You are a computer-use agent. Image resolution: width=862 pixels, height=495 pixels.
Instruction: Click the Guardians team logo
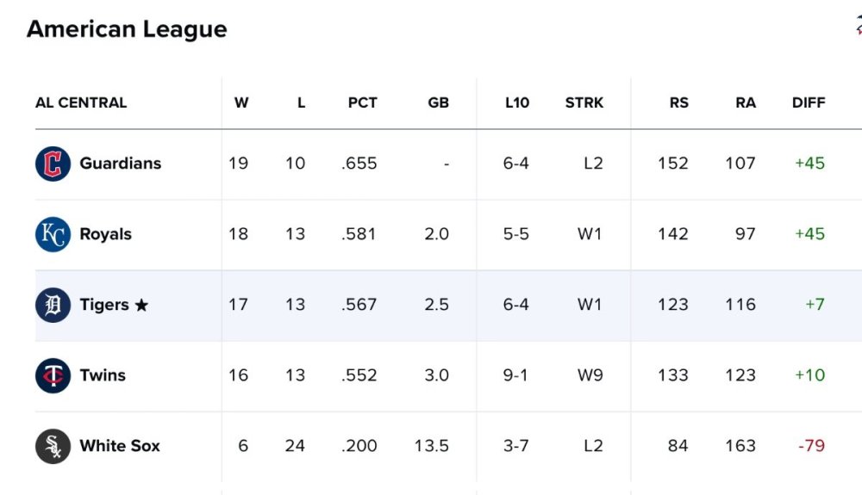coord(53,164)
